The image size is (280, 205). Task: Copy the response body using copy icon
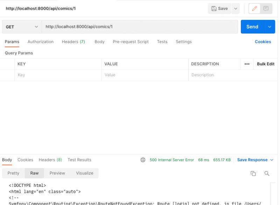(x=252, y=173)
